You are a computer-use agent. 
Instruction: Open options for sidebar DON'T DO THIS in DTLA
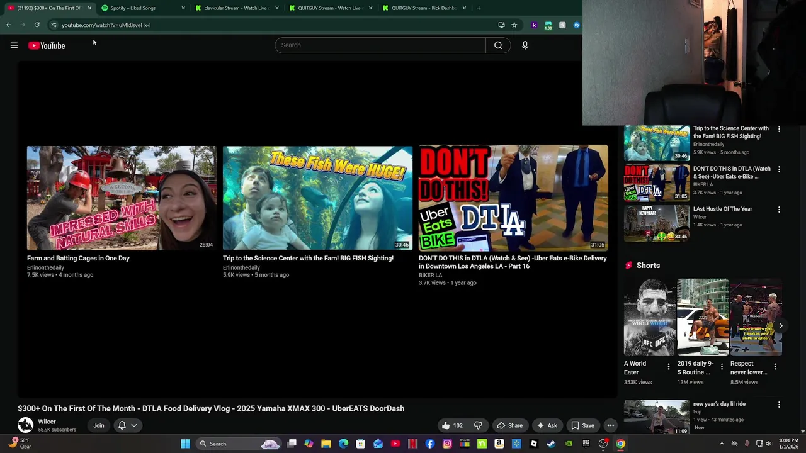[x=779, y=169]
